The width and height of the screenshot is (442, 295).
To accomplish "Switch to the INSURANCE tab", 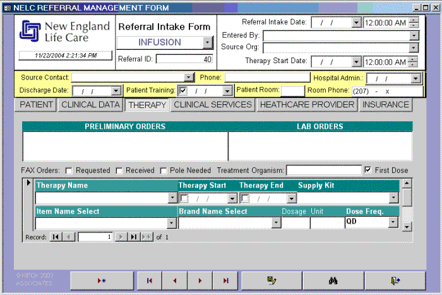I will [x=386, y=105].
